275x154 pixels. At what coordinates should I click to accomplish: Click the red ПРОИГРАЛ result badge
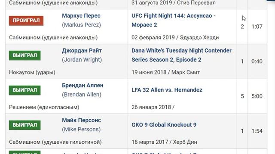coord(26,21)
